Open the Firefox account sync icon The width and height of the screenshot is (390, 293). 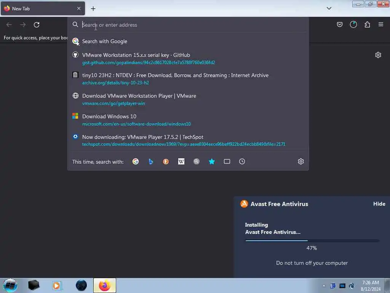click(x=353, y=24)
